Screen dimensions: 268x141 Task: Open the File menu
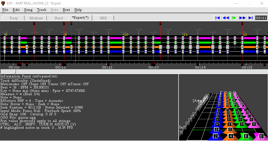coord(5,10)
